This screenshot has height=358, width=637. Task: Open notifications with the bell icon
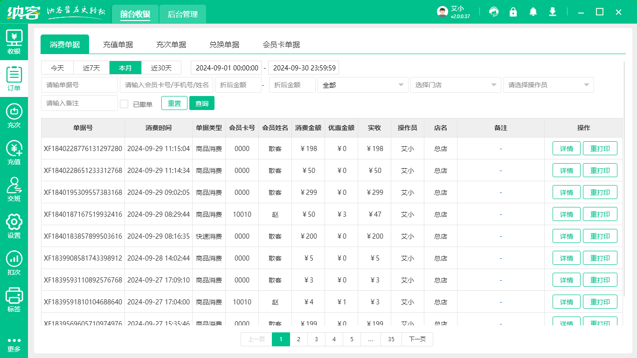tap(533, 12)
